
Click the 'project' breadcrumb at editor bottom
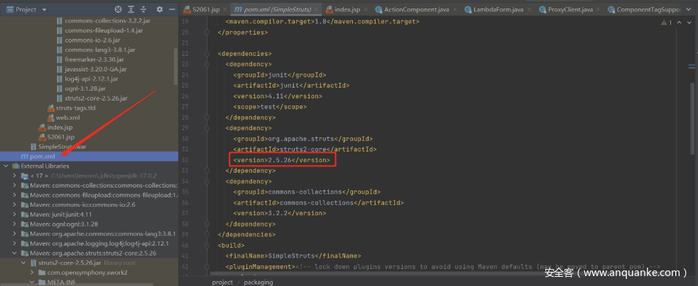pos(222,282)
